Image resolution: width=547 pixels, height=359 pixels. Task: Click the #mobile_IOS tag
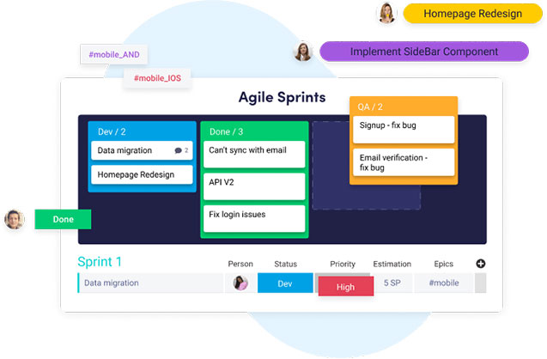[x=157, y=78]
